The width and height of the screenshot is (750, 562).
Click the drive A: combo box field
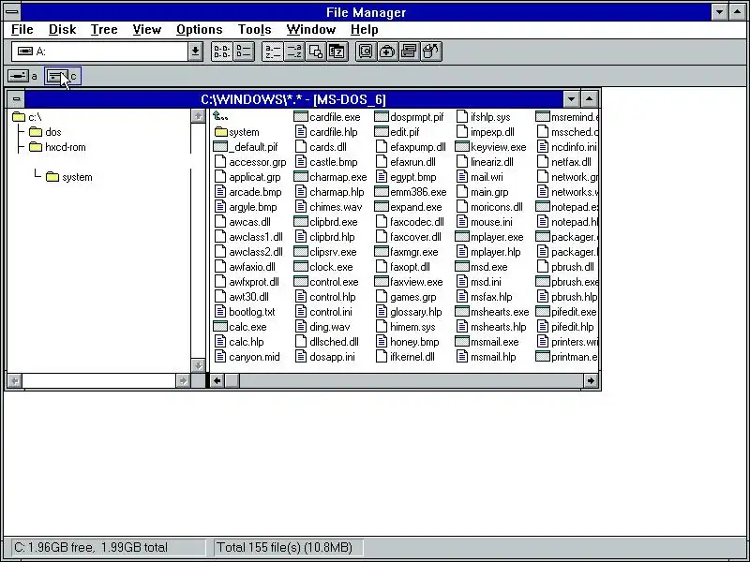[x=100, y=52]
